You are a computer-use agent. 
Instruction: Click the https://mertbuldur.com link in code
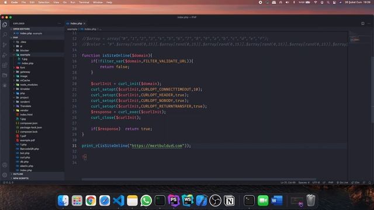click(x=157, y=146)
